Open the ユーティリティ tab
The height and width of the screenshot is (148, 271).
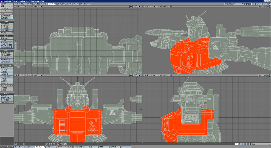(71, 4)
